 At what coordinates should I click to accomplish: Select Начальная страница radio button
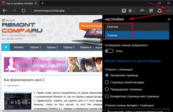(x=107, y=75)
